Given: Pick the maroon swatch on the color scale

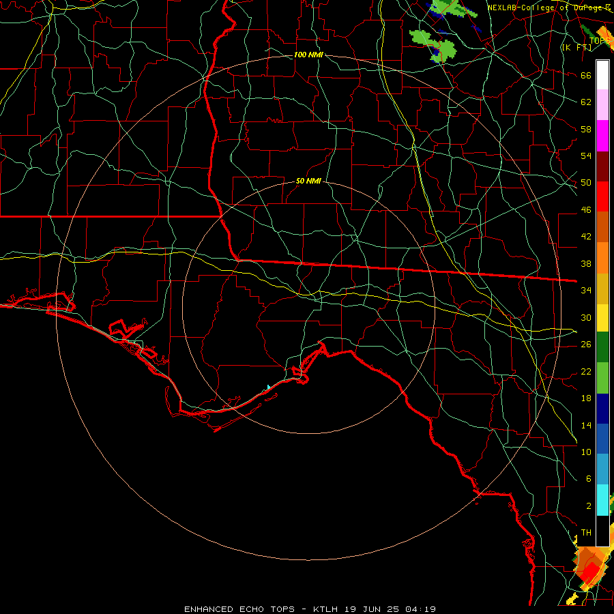Looking at the screenshot, I should (602, 166).
